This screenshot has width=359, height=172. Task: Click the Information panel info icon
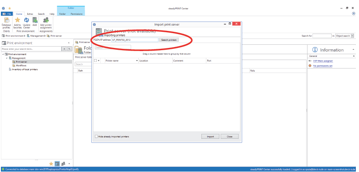click(315, 50)
